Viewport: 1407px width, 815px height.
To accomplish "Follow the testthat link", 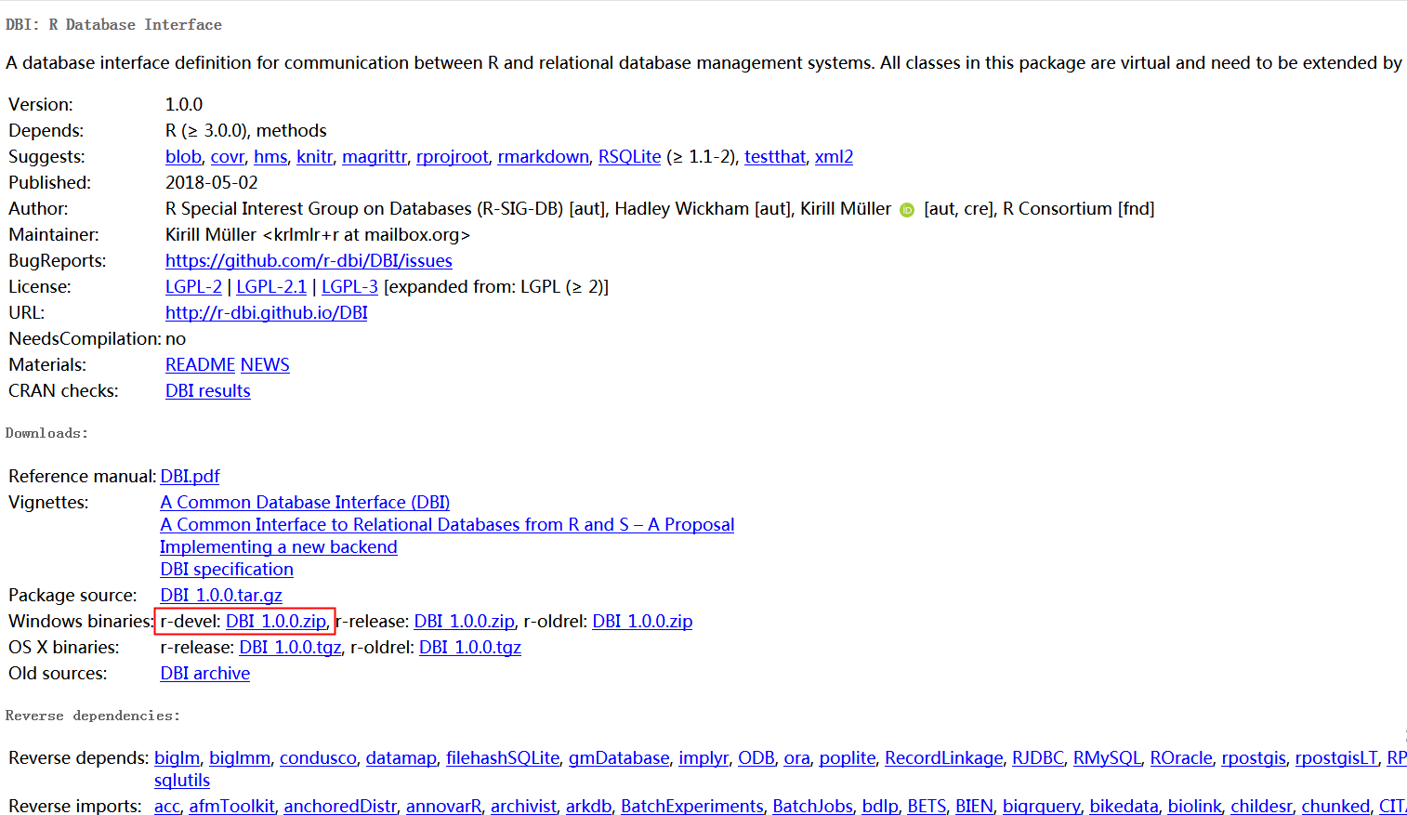I will [775, 157].
